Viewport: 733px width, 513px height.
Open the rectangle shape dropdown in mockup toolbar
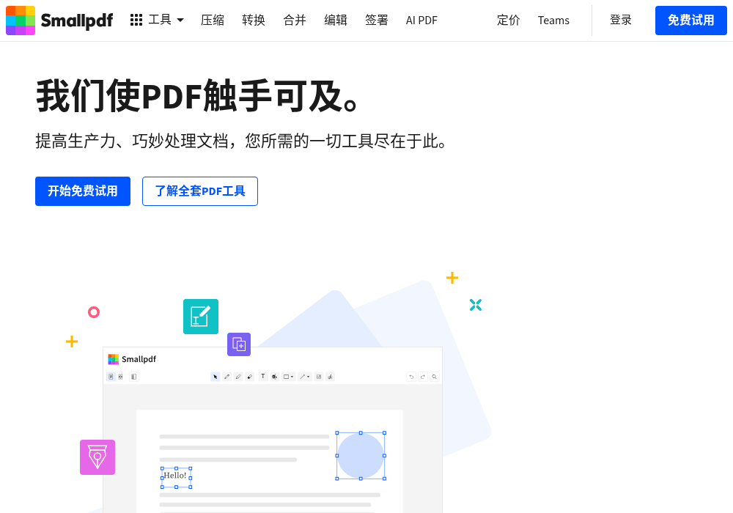(x=288, y=377)
